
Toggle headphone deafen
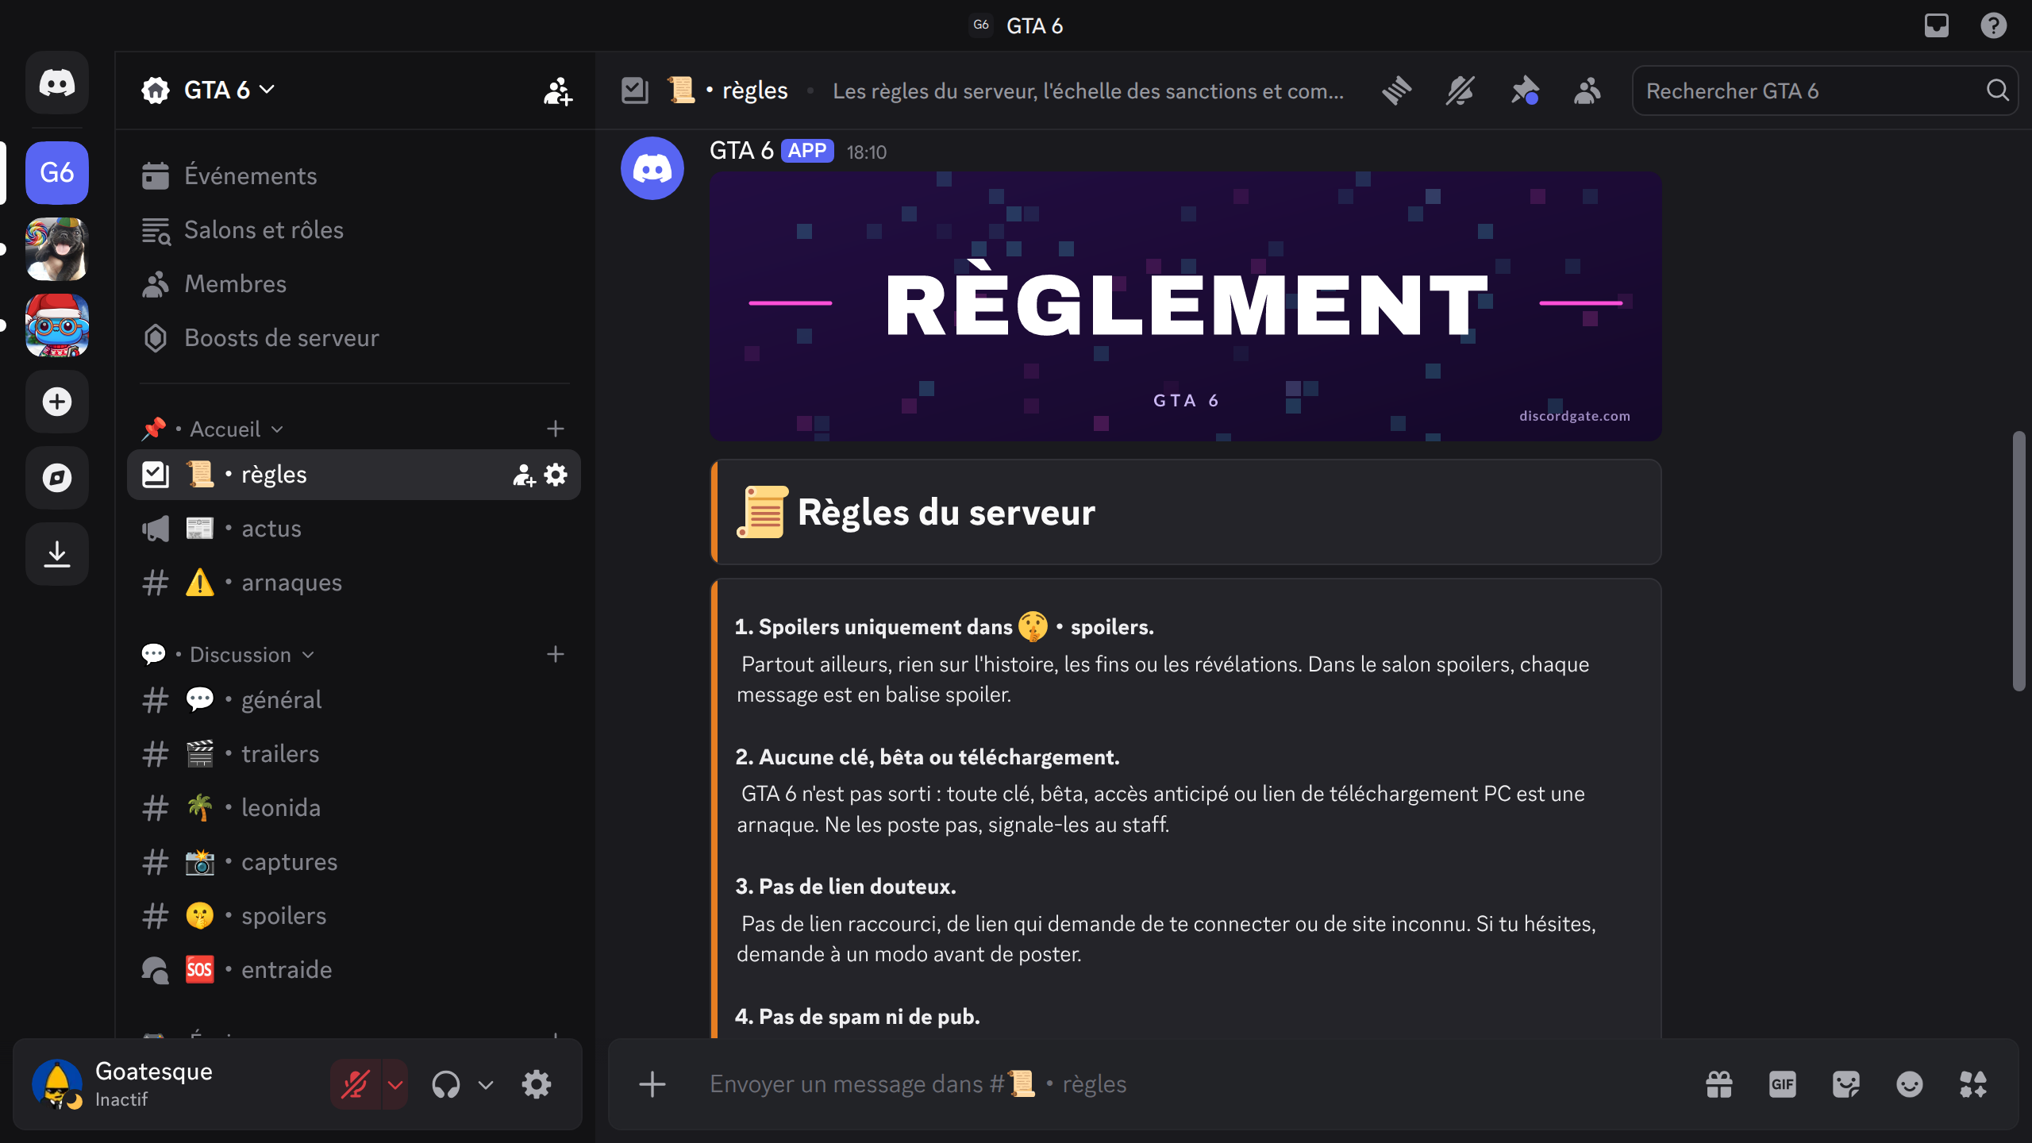446,1084
